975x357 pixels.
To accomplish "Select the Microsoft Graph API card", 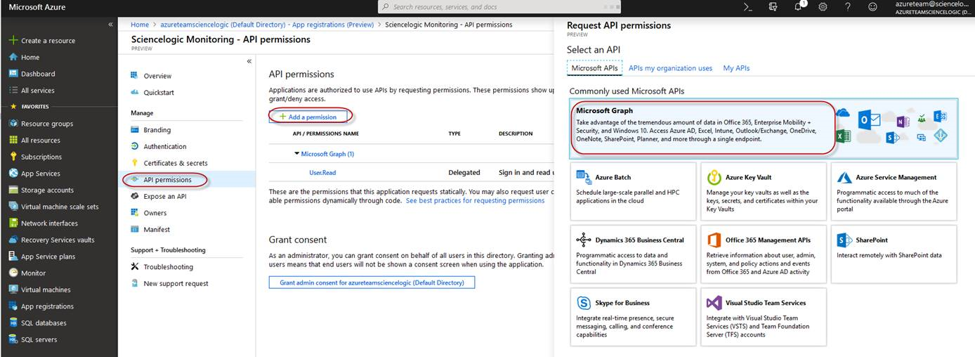I will (x=702, y=125).
